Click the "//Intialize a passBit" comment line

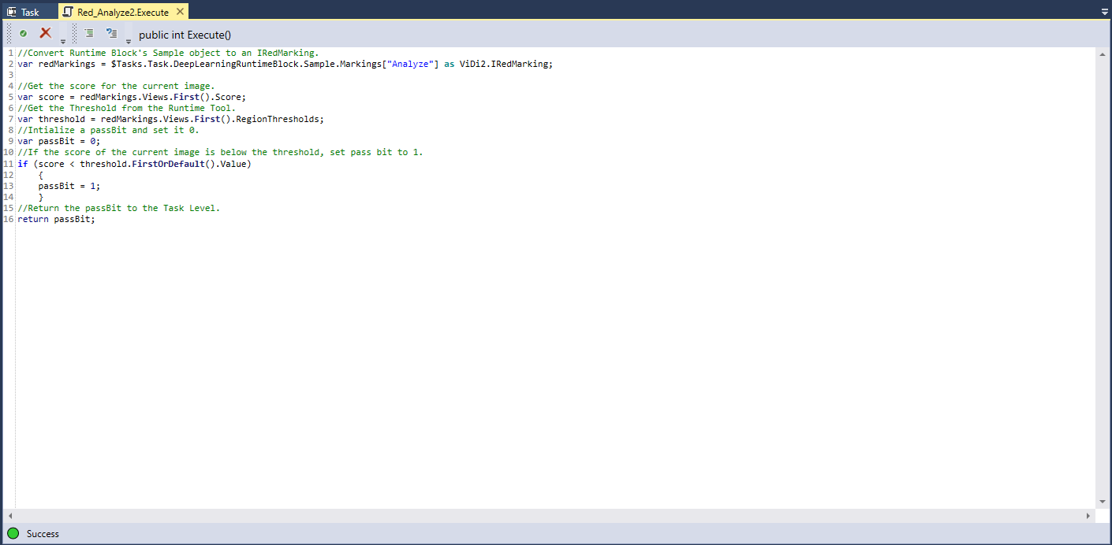tap(109, 130)
